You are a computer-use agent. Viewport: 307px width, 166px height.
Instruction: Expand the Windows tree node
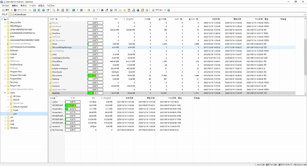[x=5, y=128]
